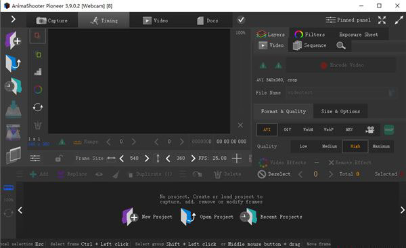Viewport: 406px width, 248px height.
Task: Click the vertical height arrow icon
Action: 158,159
